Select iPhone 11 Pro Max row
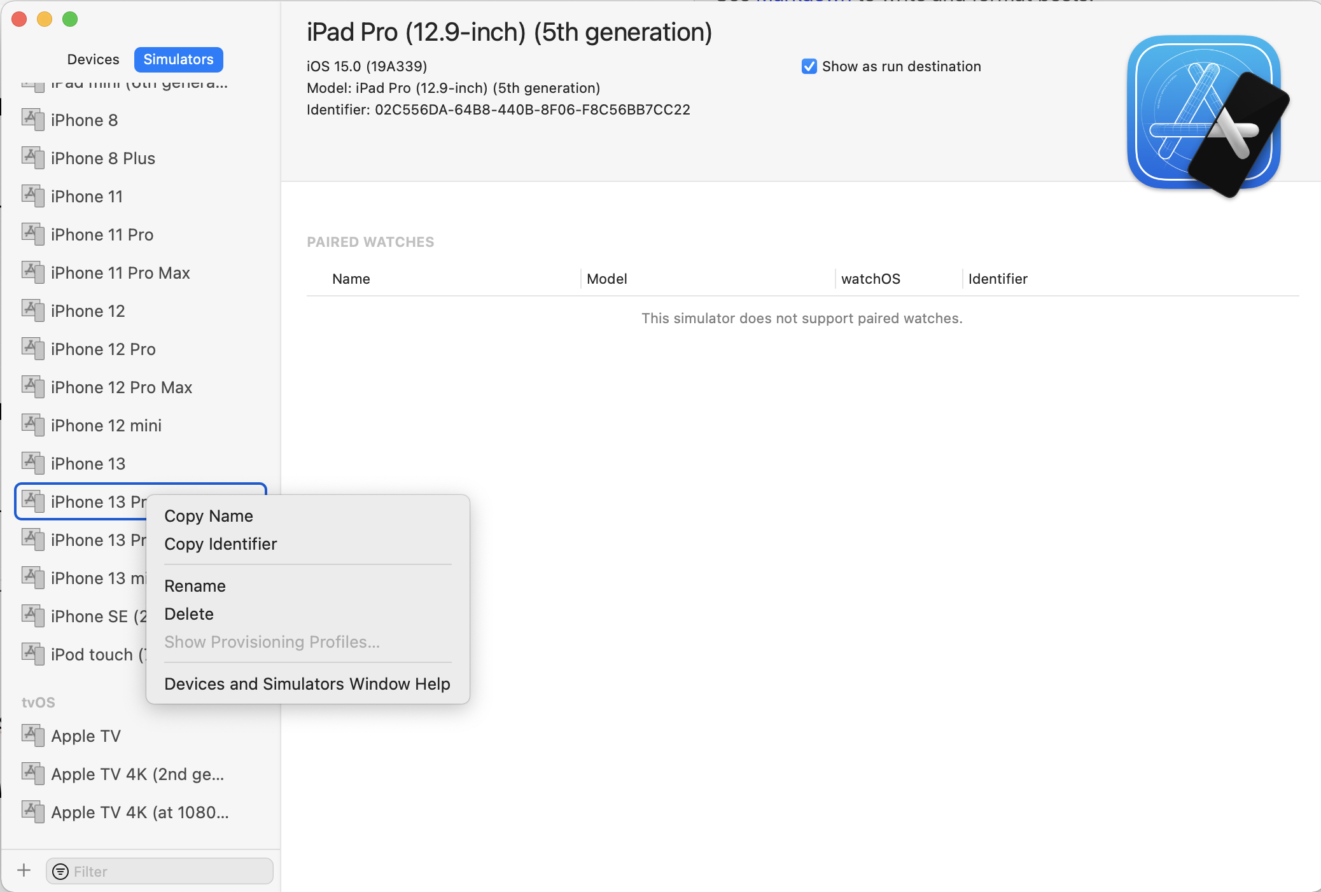Image resolution: width=1321 pixels, height=892 pixels. [x=141, y=272]
